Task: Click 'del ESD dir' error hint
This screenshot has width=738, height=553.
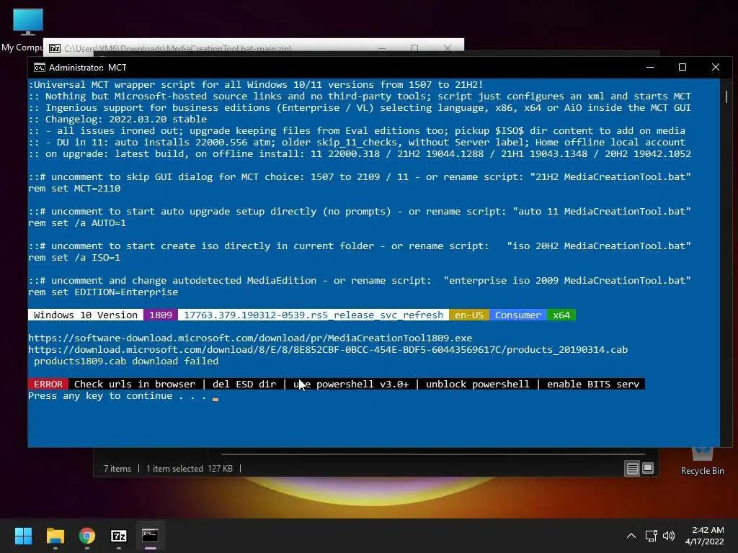Action: (244, 385)
